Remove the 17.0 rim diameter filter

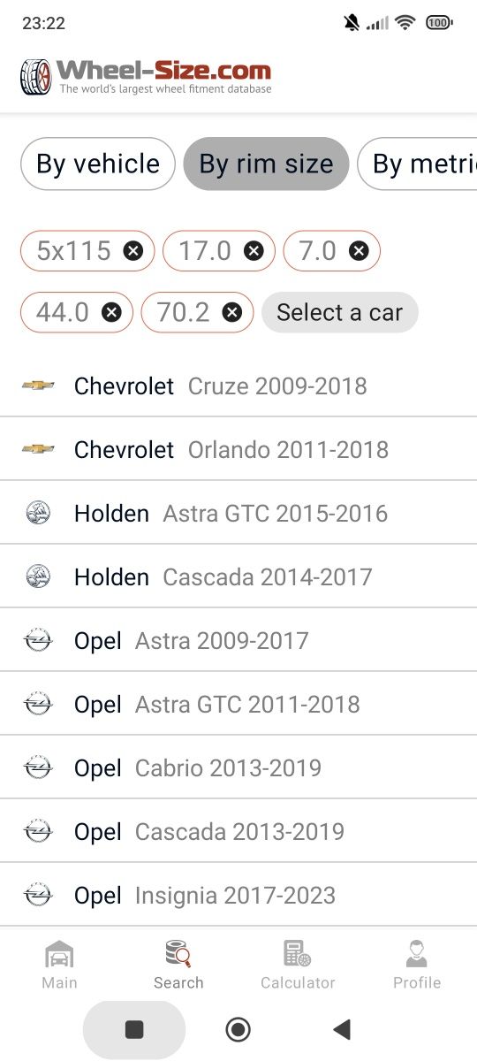pyautogui.click(x=254, y=251)
